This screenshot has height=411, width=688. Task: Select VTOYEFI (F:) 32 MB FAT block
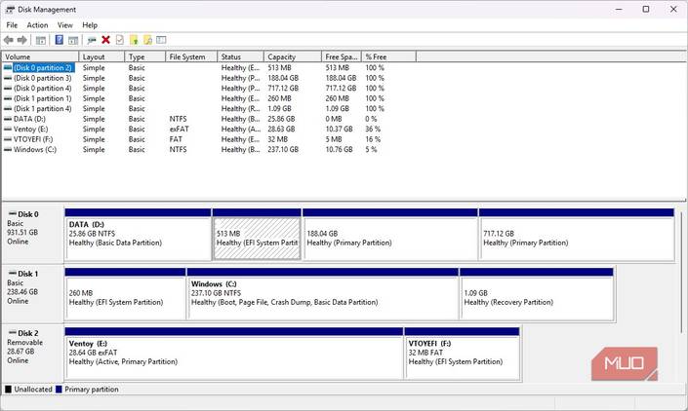coord(462,354)
